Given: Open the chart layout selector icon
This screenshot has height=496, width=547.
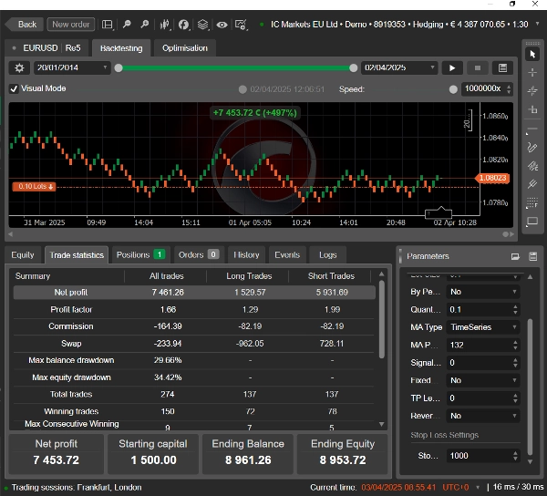Looking at the screenshot, I should [107, 25].
